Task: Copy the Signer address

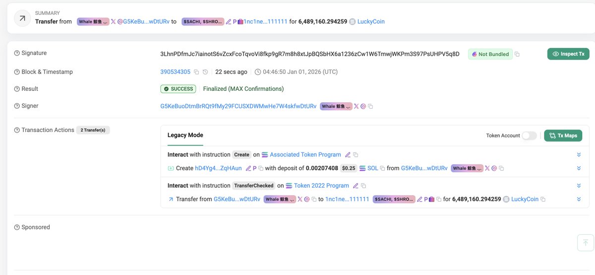Action: (370, 106)
